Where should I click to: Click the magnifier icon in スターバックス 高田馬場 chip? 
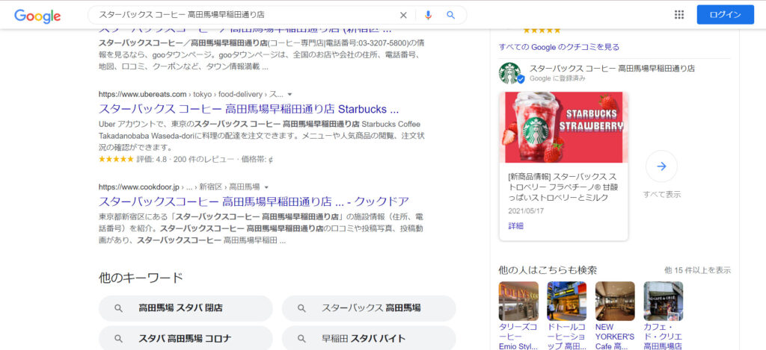(302, 308)
